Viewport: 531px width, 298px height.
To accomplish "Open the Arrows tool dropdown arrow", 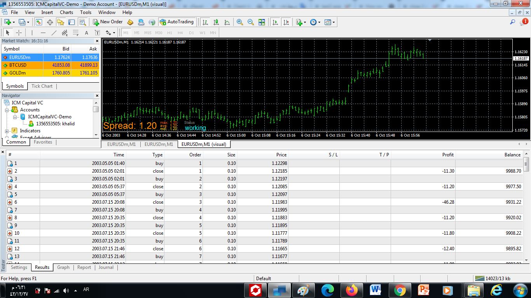I will pos(114,33).
